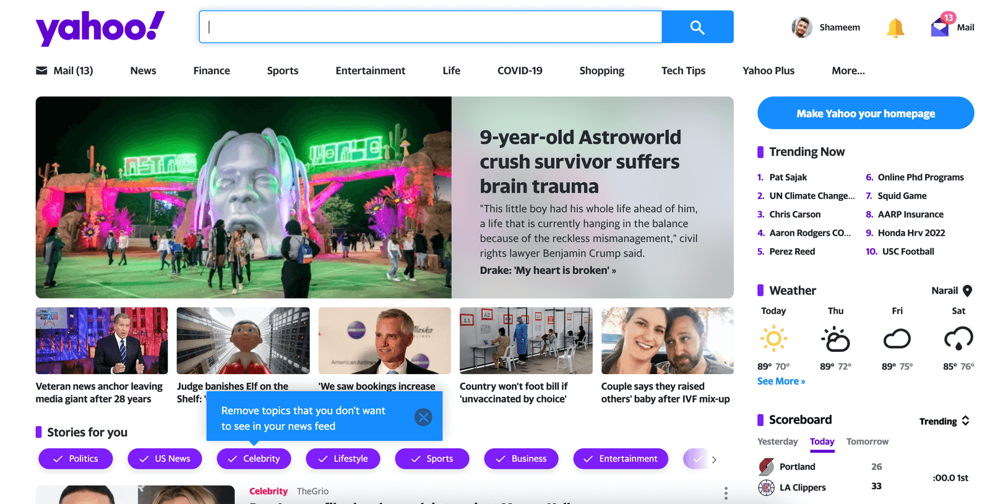
Task: Open the Mail envelope icon with badge
Action: click(940, 27)
